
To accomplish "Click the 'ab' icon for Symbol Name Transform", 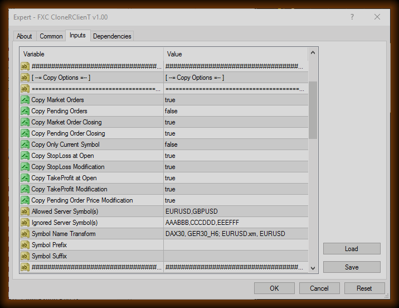I will pos(25,234).
